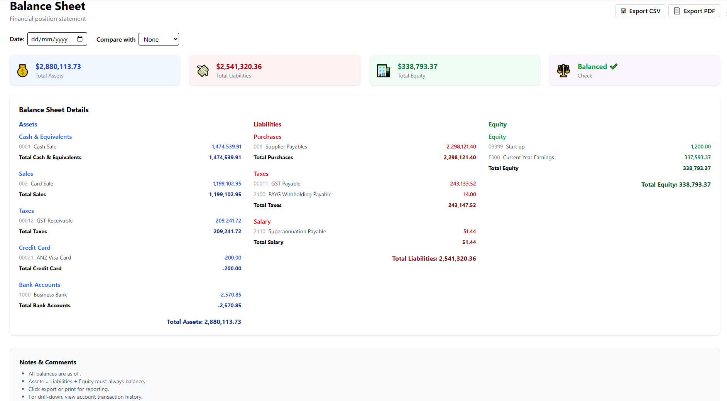Open the Salary section under Liabilities
The width and height of the screenshot is (727, 401).
coord(262,221)
